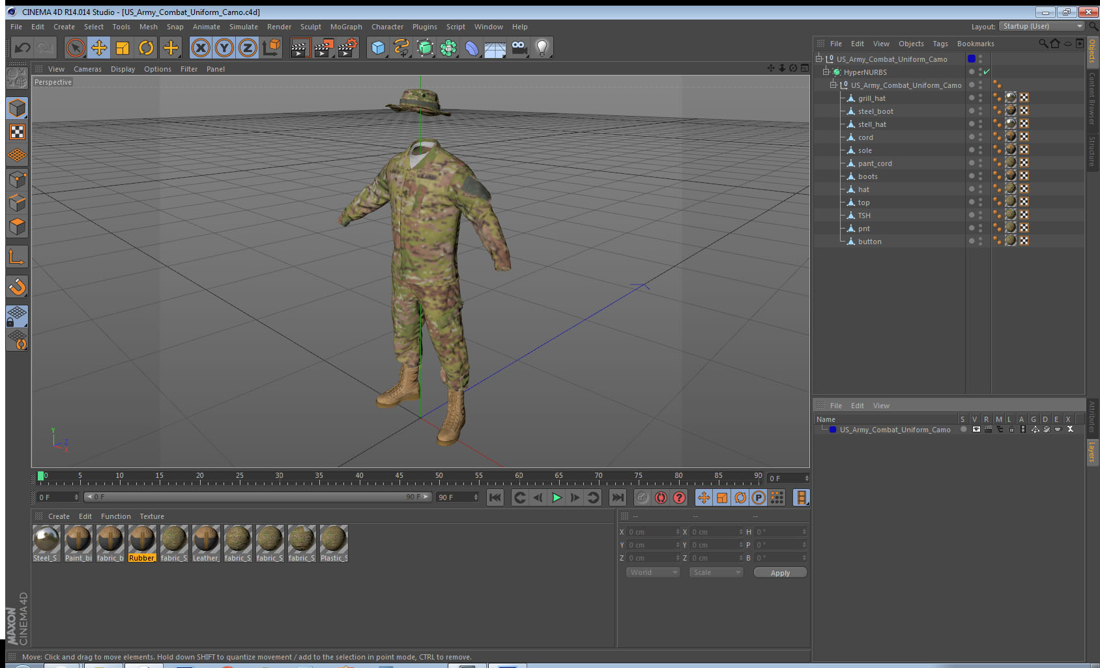Select the pant_cord object
Viewport: 1100px width, 668px height.
(x=875, y=163)
